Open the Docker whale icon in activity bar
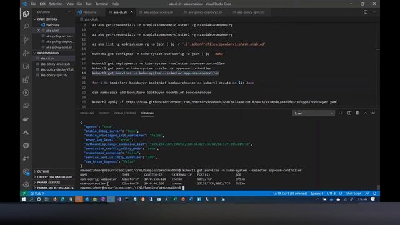 pyautogui.click(x=26, y=119)
